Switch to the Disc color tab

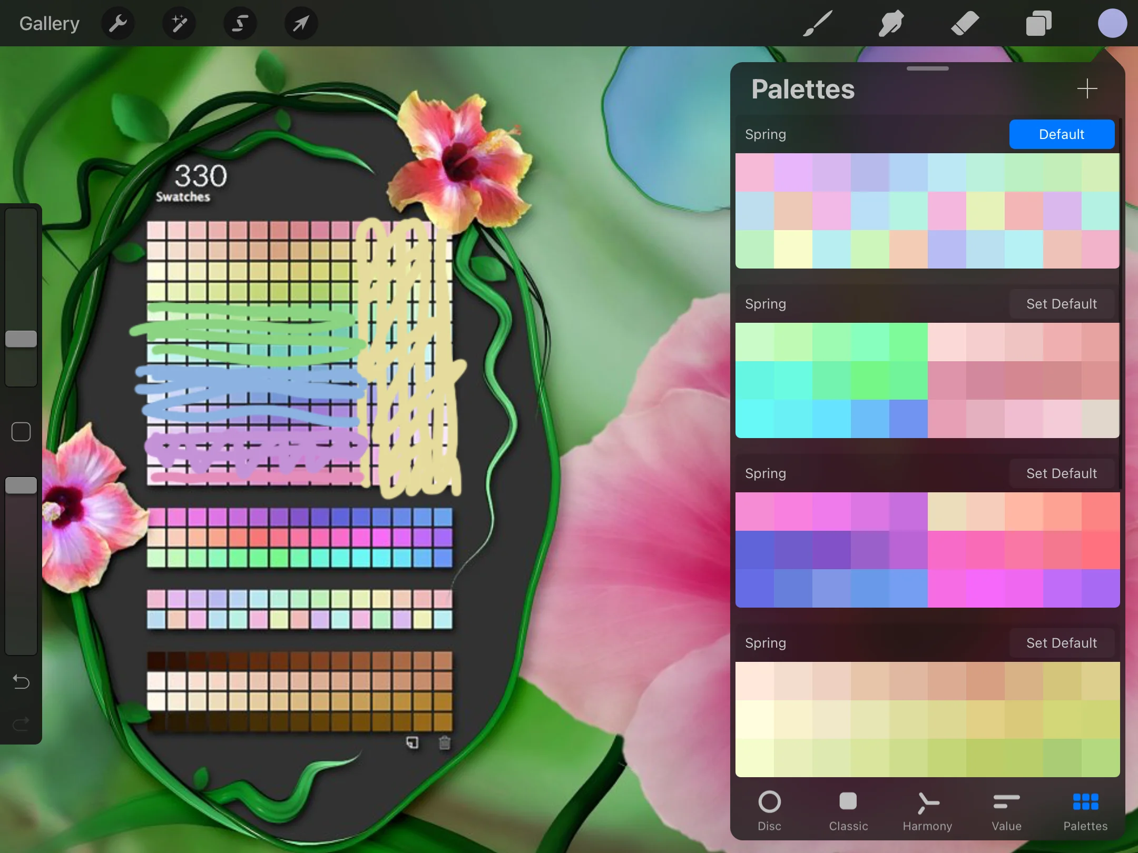point(769,811)
